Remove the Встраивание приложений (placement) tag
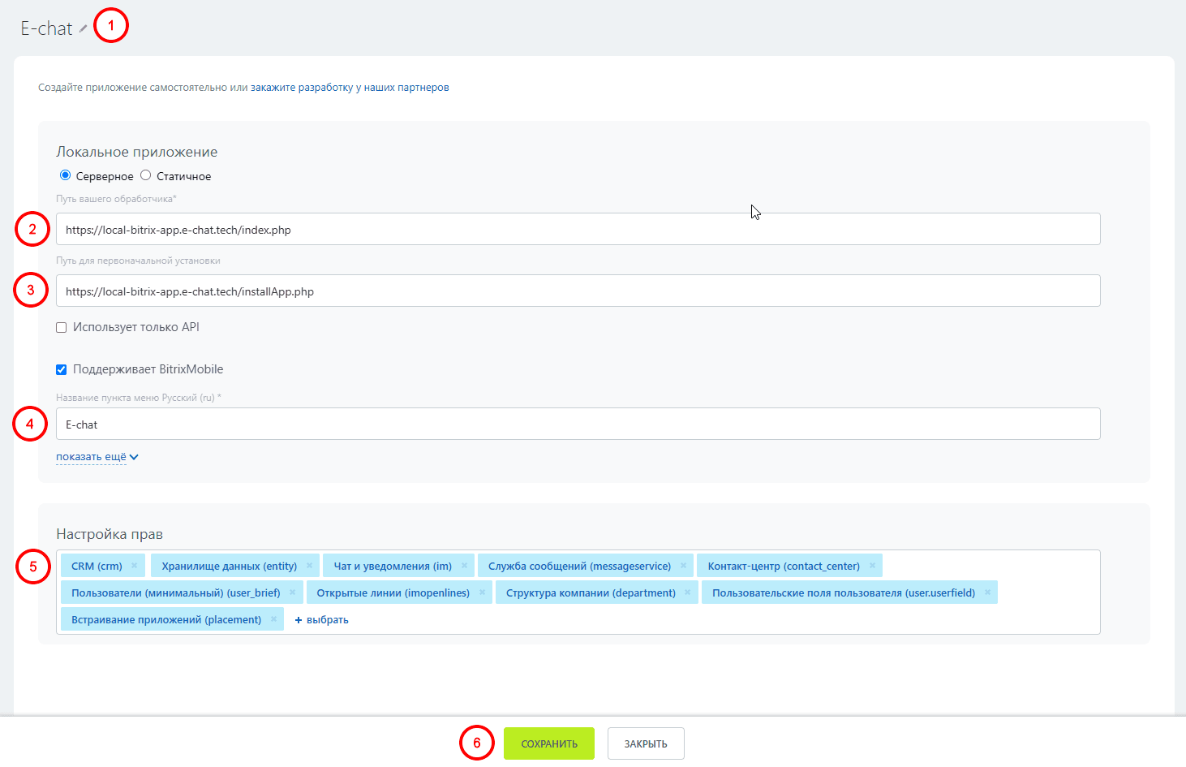1186x767 pixels. tap(273, 619)
